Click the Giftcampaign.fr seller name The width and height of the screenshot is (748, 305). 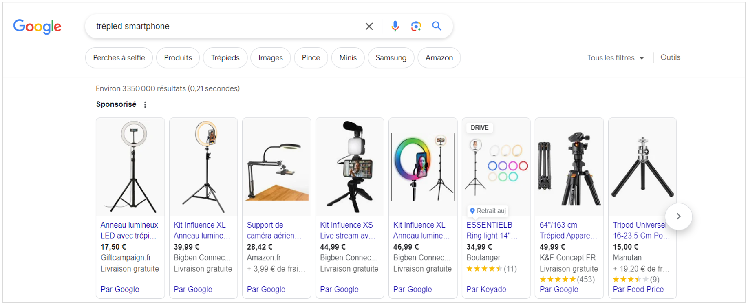click(126, 258)
